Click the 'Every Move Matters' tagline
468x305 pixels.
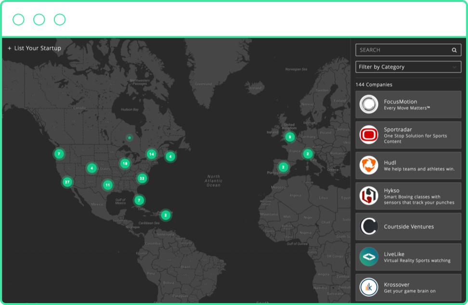click(406, 108)
